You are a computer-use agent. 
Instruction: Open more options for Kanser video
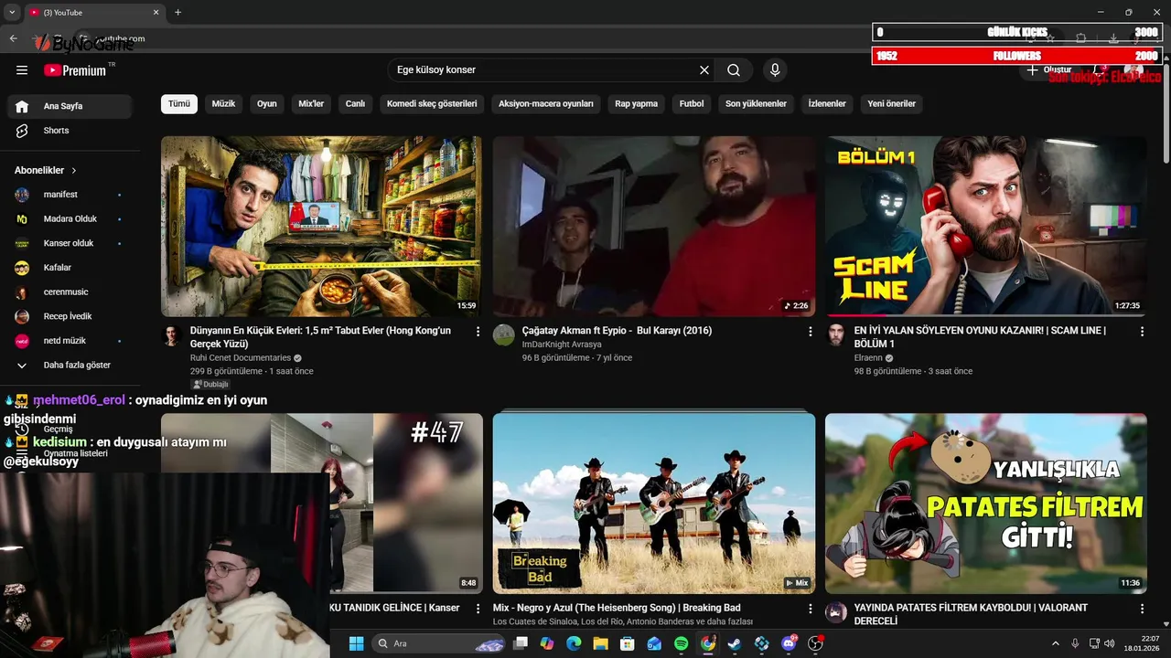tap(478, 609)
